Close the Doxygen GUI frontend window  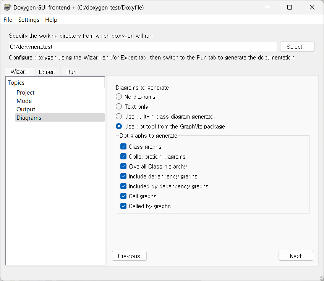tap(312, 7)
